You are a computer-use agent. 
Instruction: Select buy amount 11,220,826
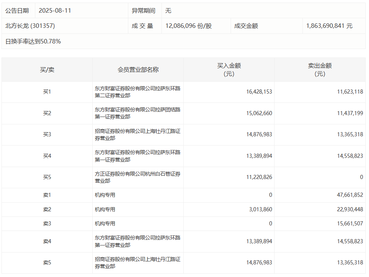(x=259, y=177)
